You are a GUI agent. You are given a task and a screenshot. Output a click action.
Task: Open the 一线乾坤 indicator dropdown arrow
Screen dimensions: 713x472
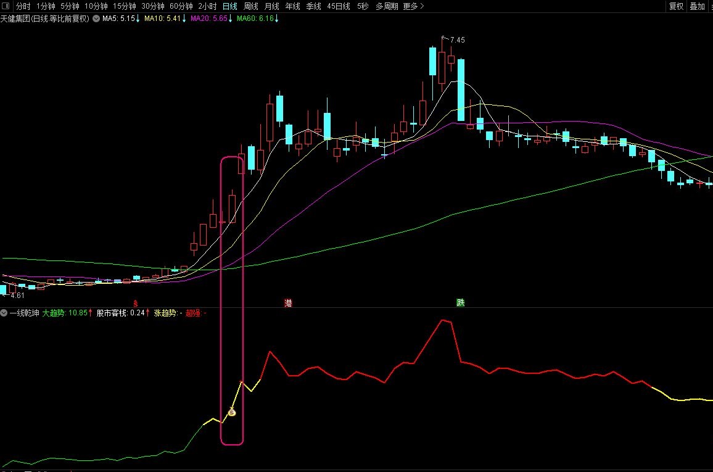(4, 313)
